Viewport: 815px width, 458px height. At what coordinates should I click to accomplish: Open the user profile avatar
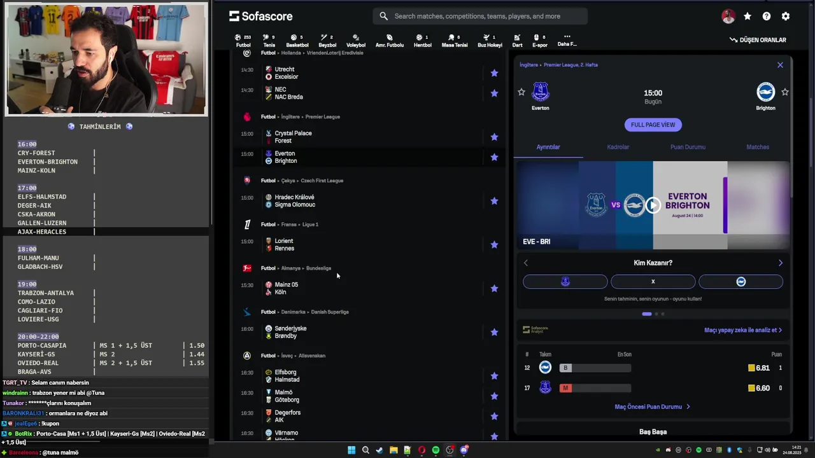click(x=728, y=17)
